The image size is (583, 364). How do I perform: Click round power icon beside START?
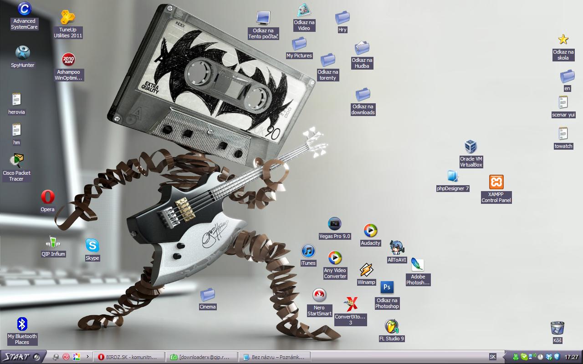[37, 357]
